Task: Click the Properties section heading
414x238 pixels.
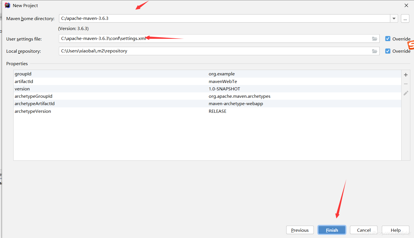Action: [17, 64]
